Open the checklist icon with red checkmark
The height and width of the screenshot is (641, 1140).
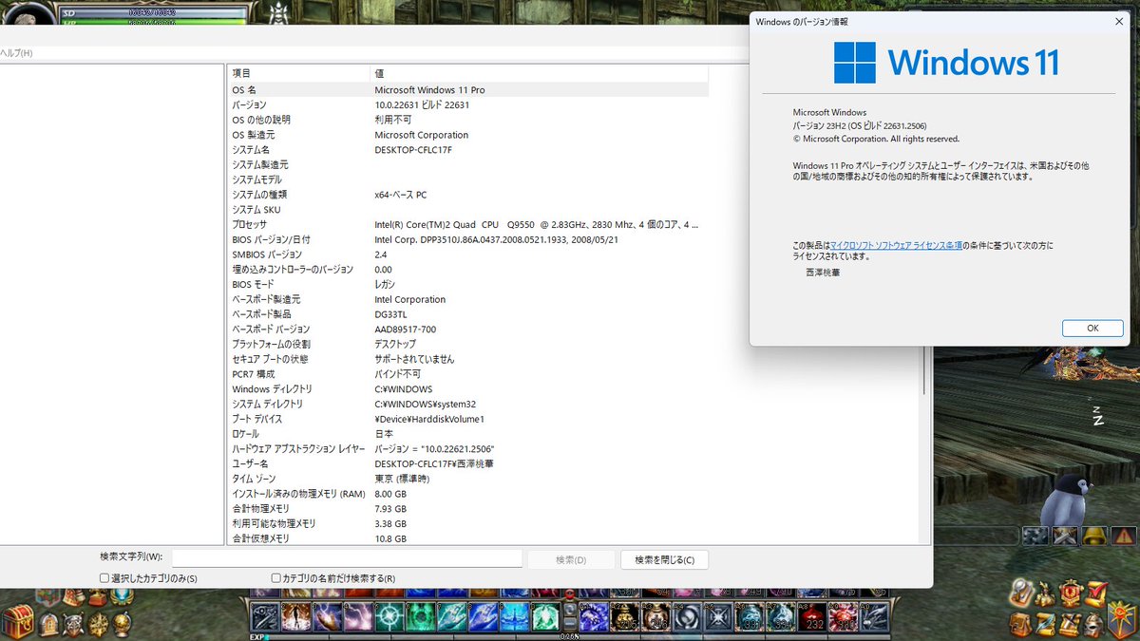coord(1096,593)
